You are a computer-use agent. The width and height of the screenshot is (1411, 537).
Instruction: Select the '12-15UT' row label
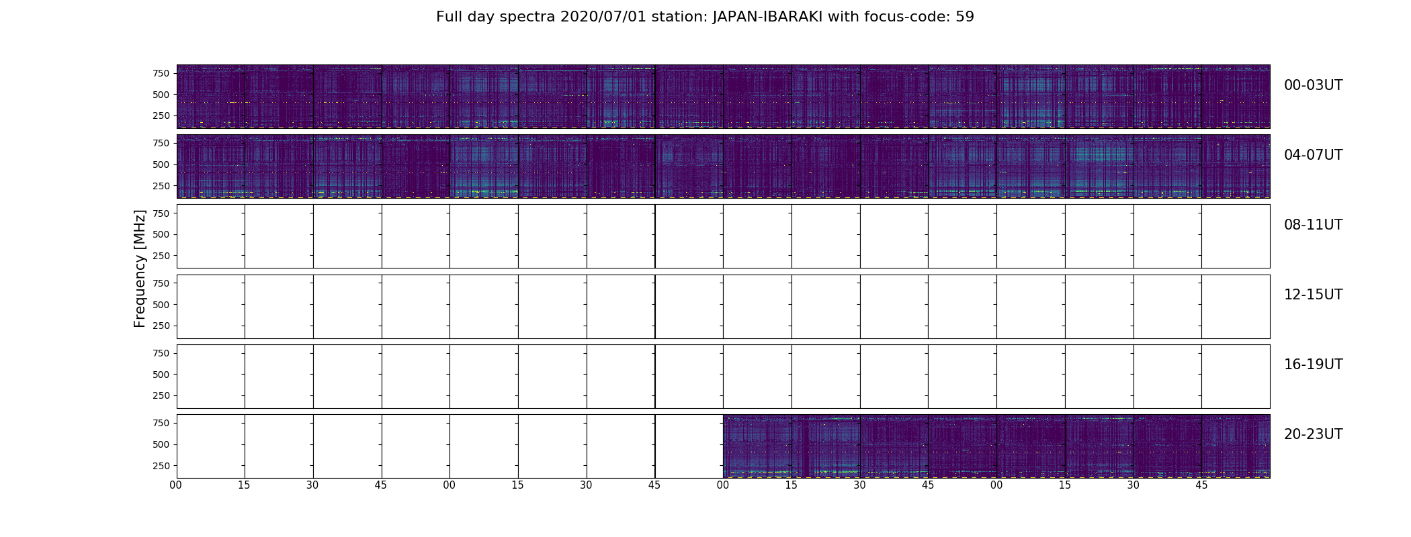click(x=1313, y=295)
